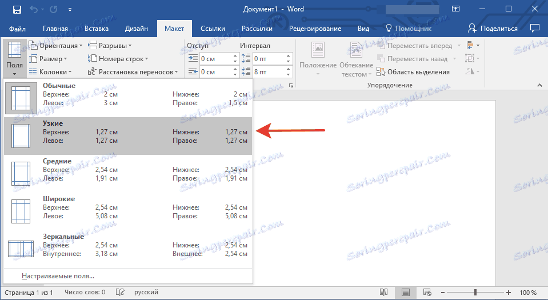Open the paragraph settings dialog launcher

click(291, 85)
